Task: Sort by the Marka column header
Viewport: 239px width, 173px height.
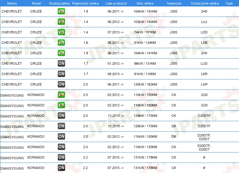Action: point(12,3)
